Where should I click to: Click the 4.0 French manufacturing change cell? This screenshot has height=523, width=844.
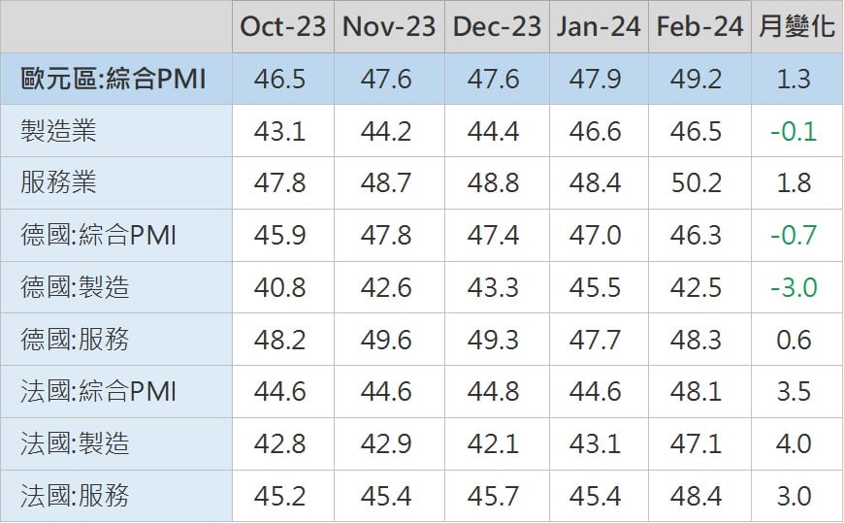(x=794, y=444)
